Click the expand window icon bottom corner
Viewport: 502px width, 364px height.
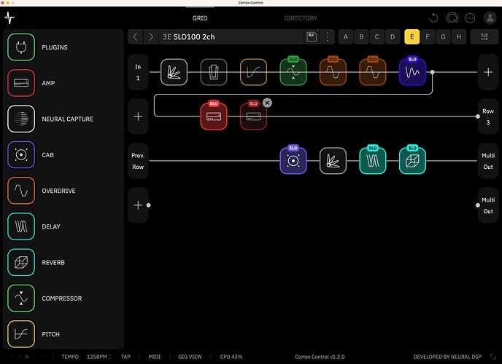493,357
